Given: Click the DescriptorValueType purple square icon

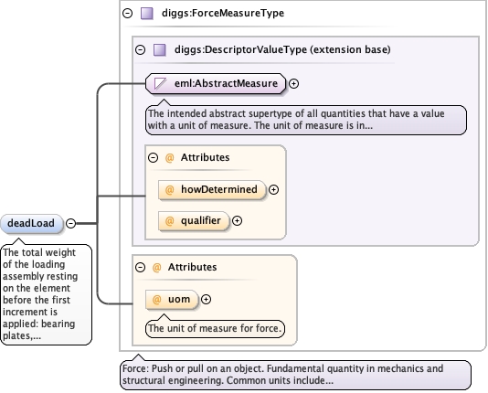Looking at the screenshot, I should [x=160, y=49].
